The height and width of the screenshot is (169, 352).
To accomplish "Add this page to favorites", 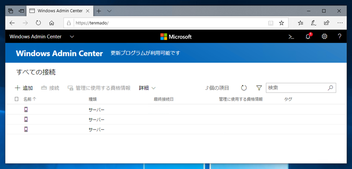I will point(282,23).
